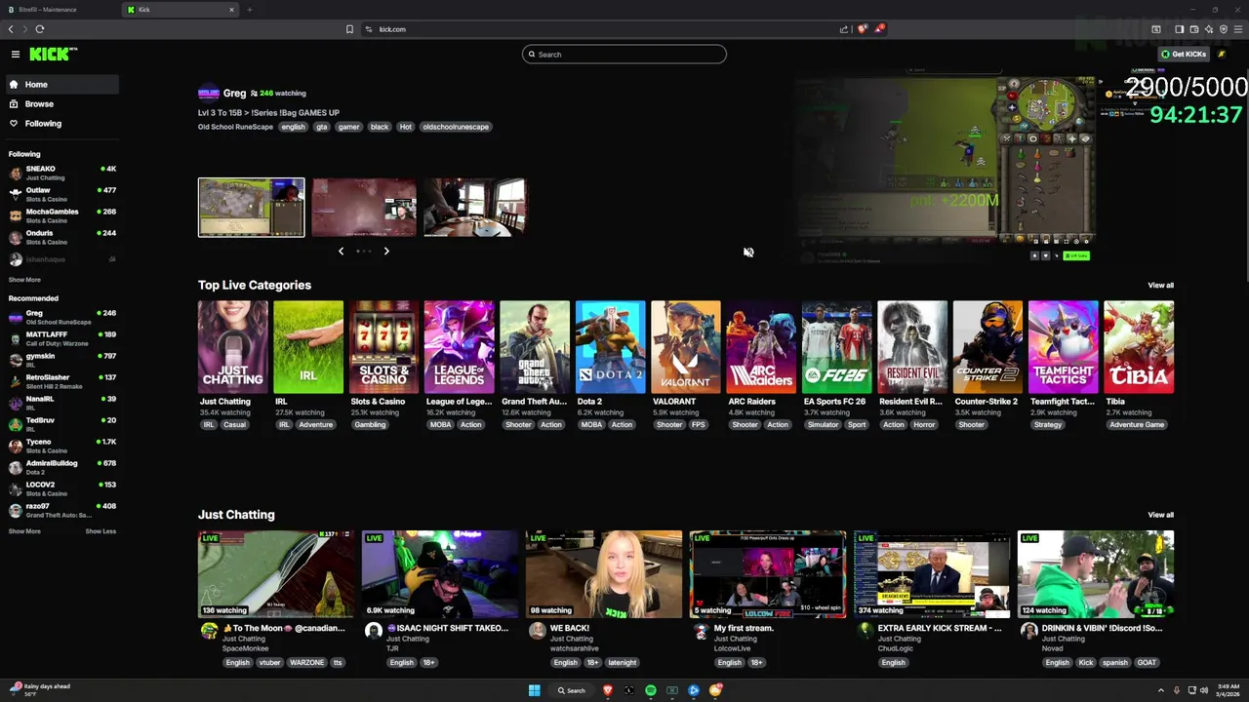Click the Get KICKs button

coord(1184,55)
